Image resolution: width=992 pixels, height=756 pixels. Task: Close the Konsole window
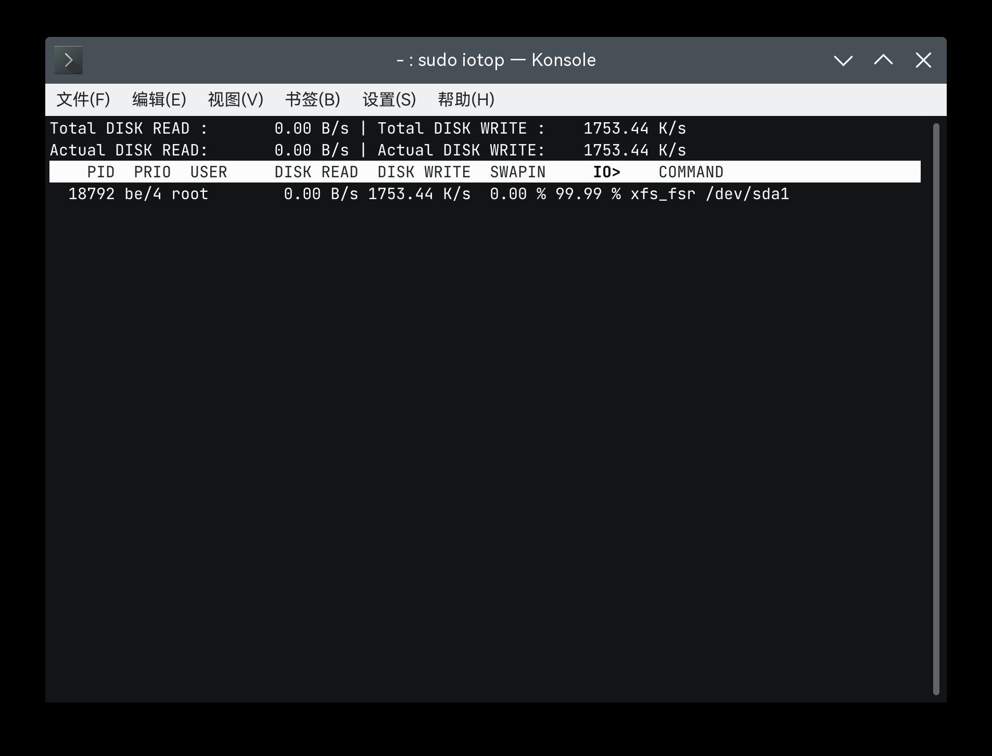923,60
